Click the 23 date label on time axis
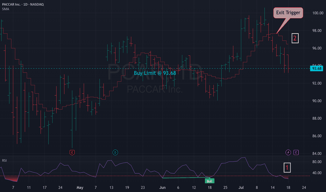The height and width of the screenshot is (192, 326). pos(143,188)
